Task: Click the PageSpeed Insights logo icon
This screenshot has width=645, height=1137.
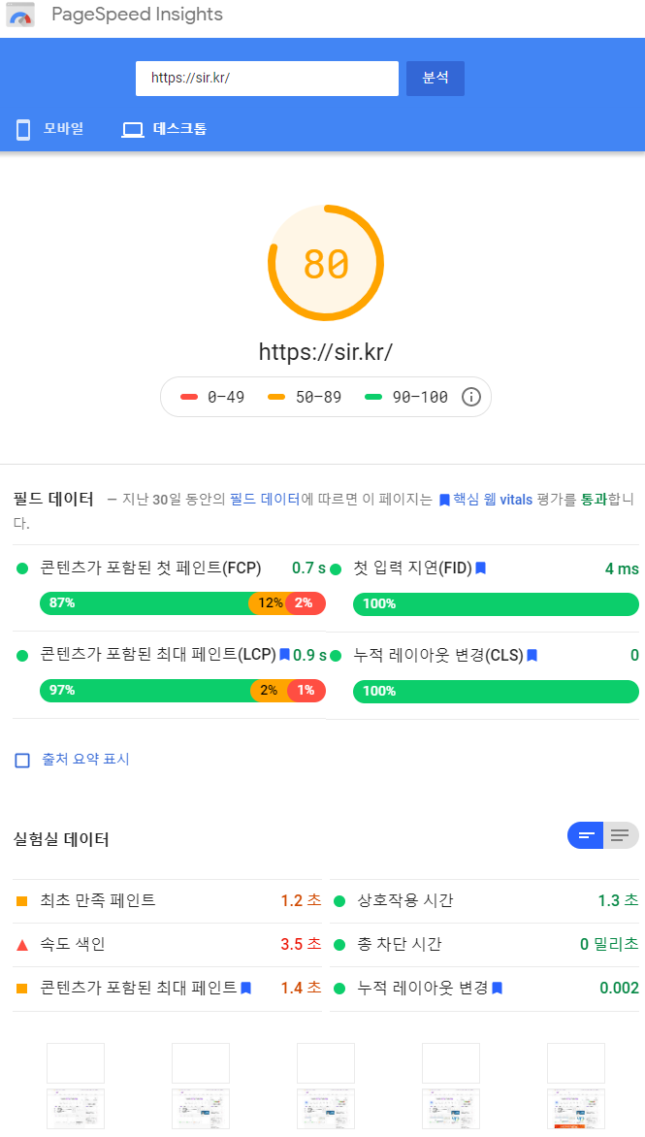Action: (21, 15)
